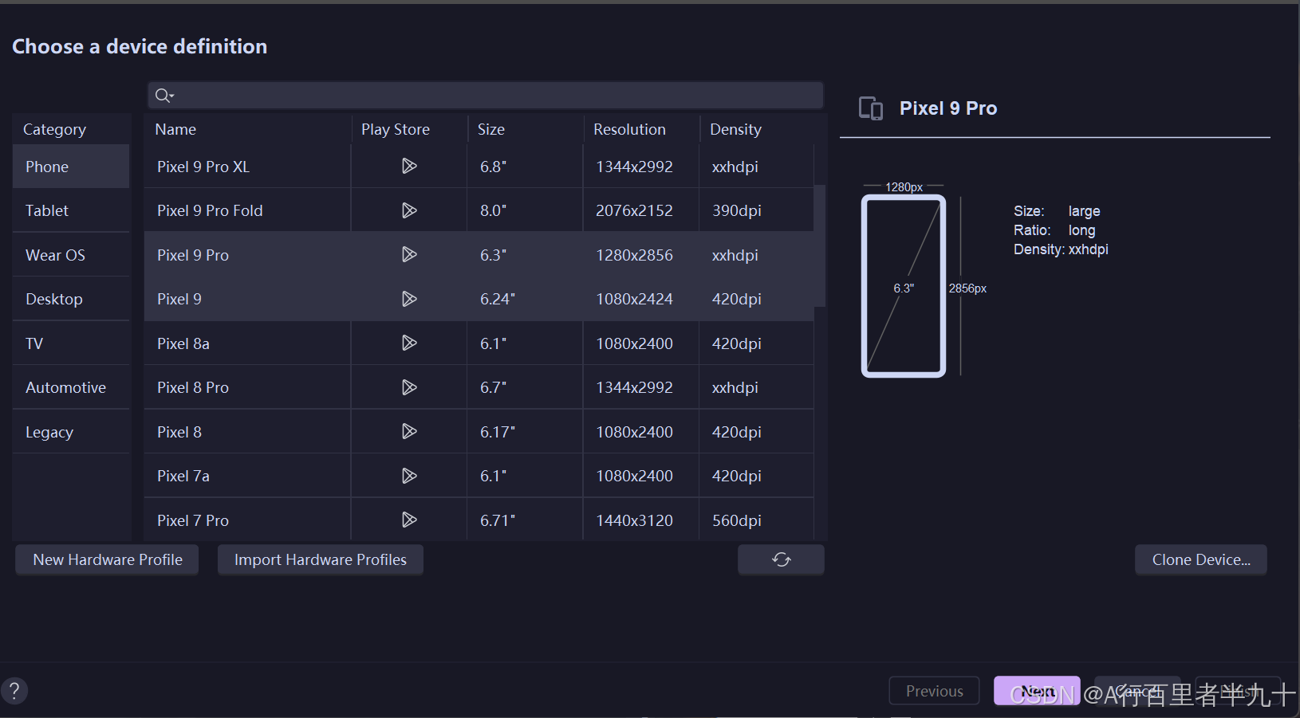Select the Pixel 9 Pro XL device name

tap(203, 167)
